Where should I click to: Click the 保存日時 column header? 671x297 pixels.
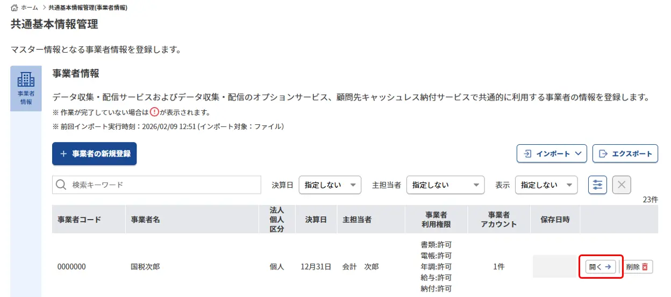pyautogui.click(x=555, y=220)
